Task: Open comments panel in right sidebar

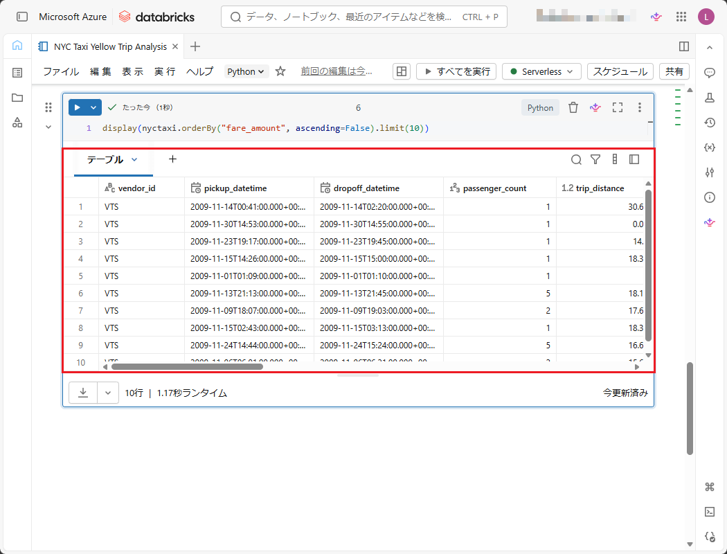Action: pos(710,73)
